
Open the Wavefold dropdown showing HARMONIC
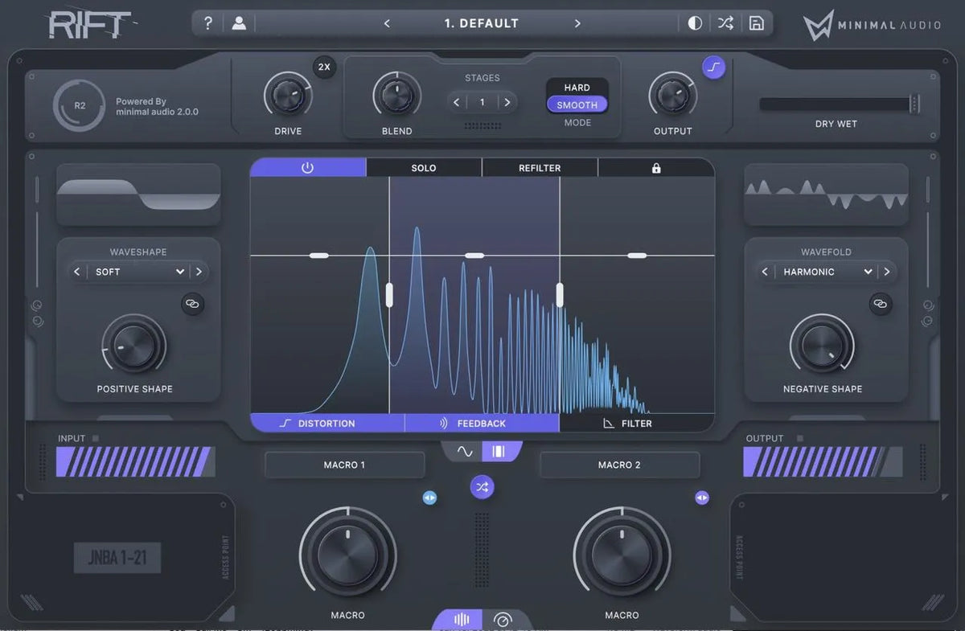pyautogui.click(x=825, y=272)
